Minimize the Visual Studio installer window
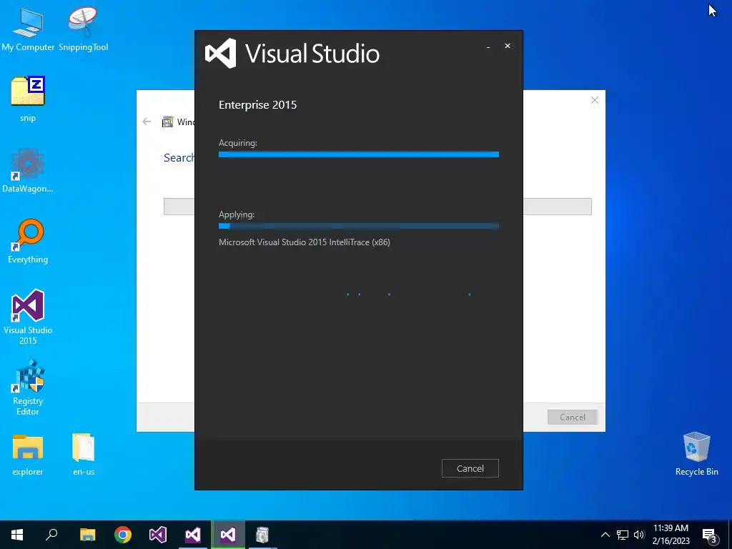732x549 pixels. coord(488,46)
